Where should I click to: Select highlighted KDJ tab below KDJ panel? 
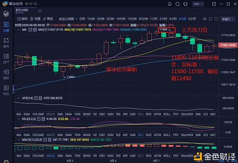pos(140,135)
